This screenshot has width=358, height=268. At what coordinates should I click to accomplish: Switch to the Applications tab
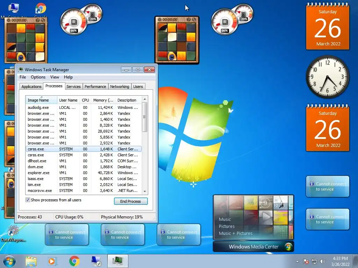click(x=31, y=87)
